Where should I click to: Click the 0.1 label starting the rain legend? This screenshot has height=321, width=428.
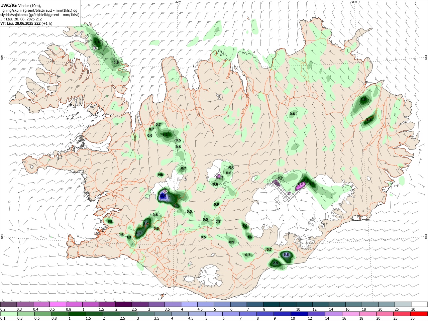pos(3,319)
